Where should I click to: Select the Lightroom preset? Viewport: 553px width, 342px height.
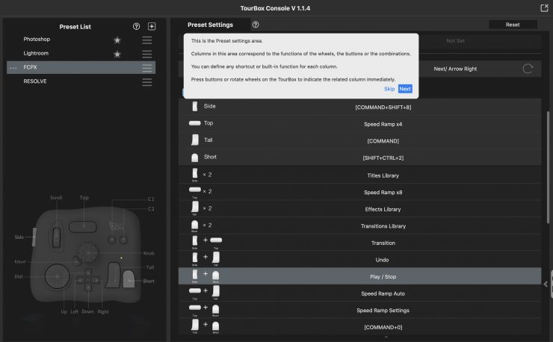pos(37,54)
